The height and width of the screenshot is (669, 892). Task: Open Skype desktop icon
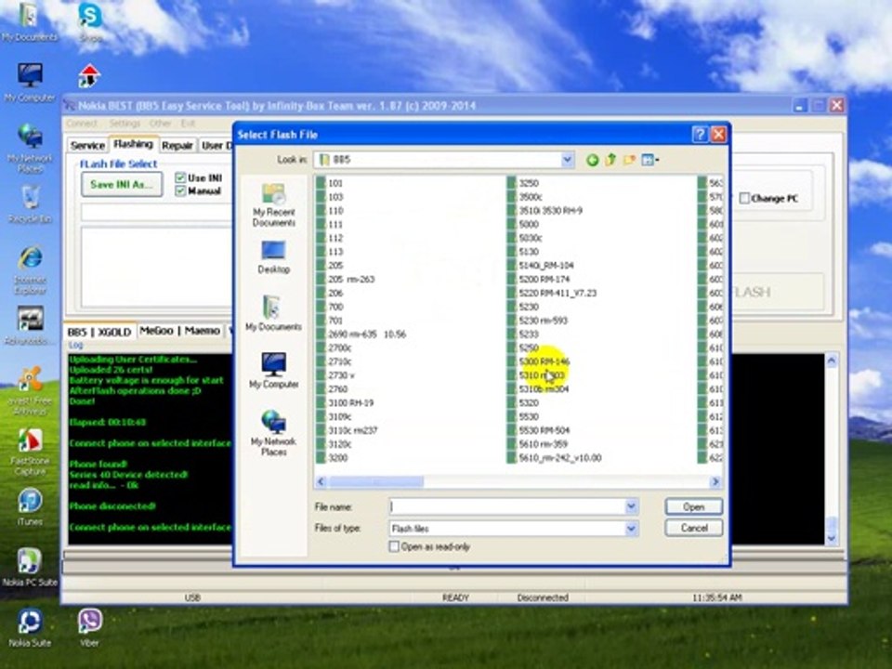tap(90, 21)
